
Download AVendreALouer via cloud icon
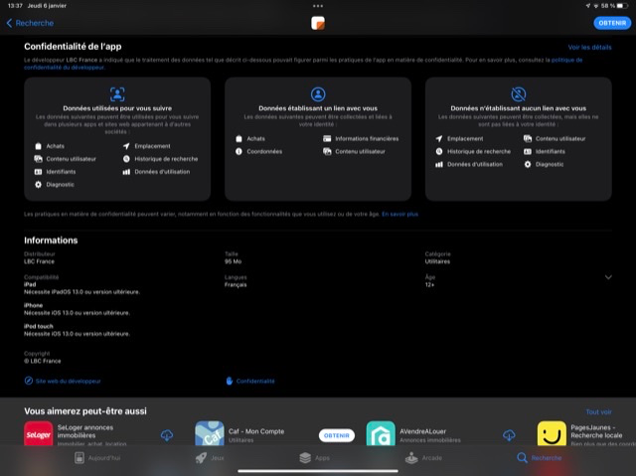[x=509, y=435]
